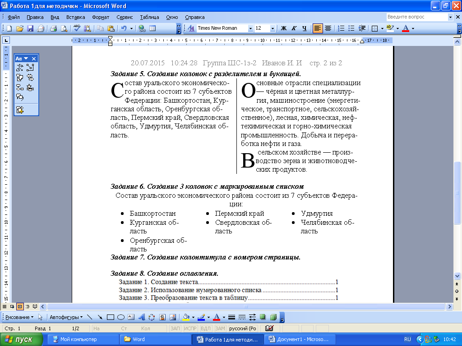
Task: Insert a diagram or organization chart
Action: 152,317
